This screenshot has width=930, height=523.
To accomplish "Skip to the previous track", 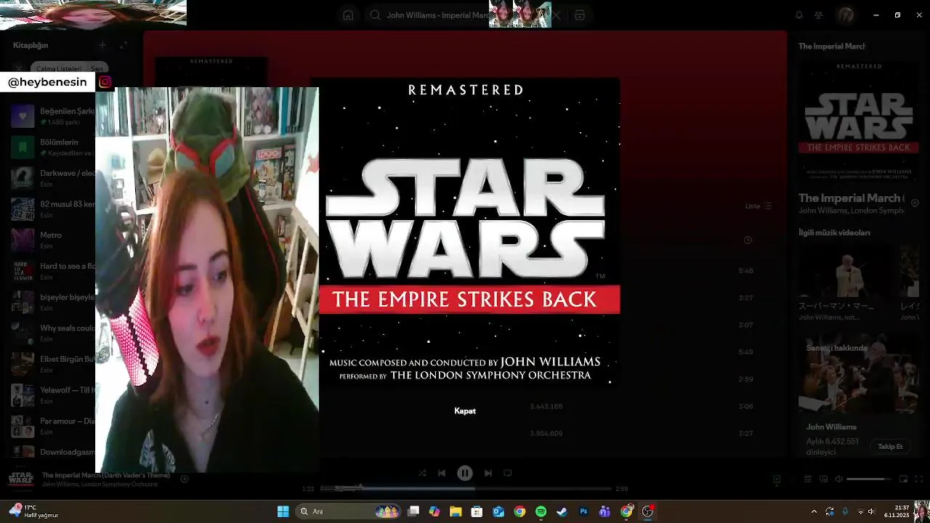I will (x=442, y=473).
